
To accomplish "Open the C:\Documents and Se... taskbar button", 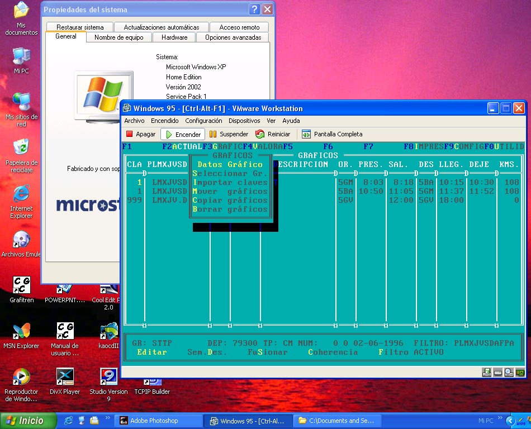I will click(337, 421).
